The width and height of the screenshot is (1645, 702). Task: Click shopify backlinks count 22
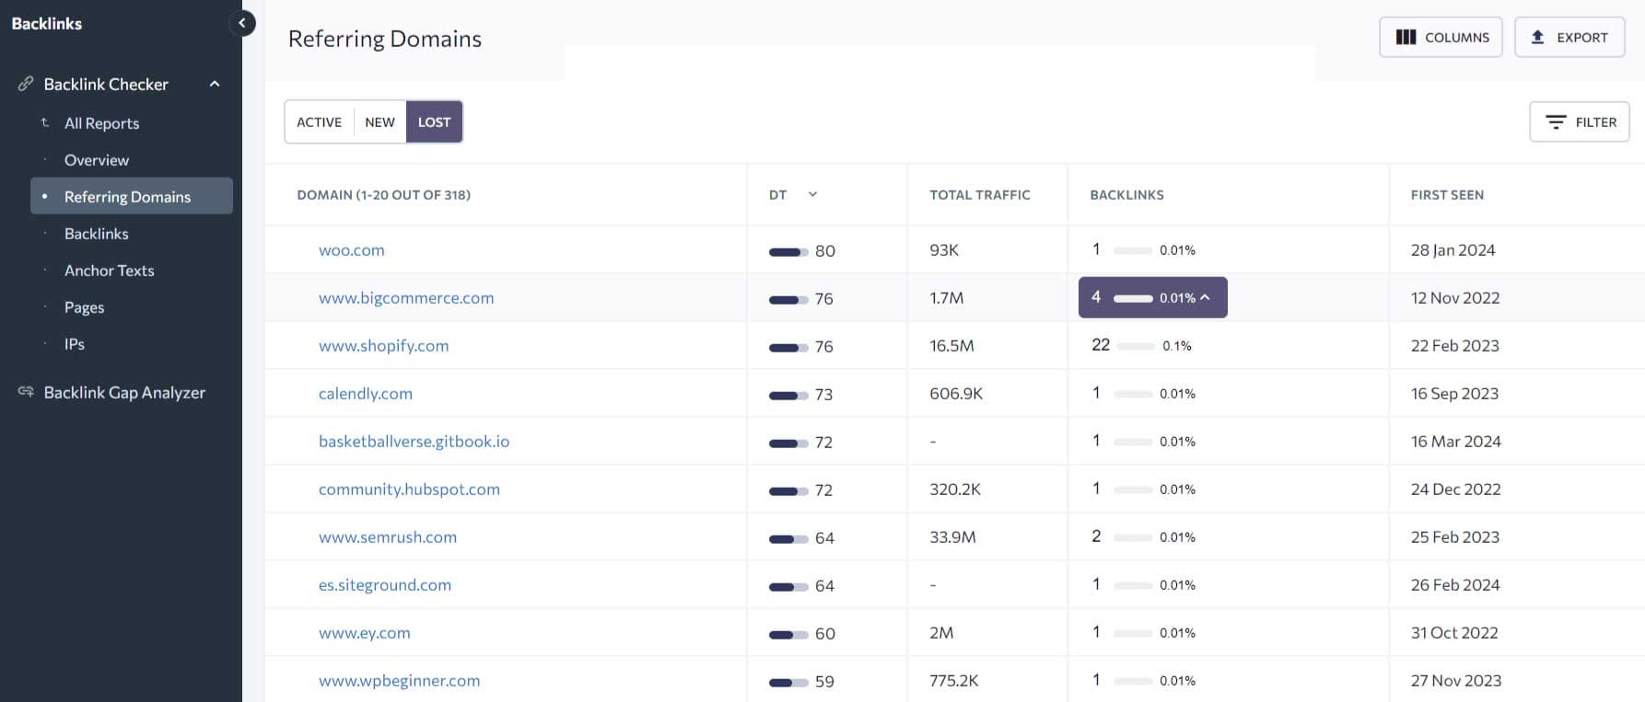[1101, 345]
